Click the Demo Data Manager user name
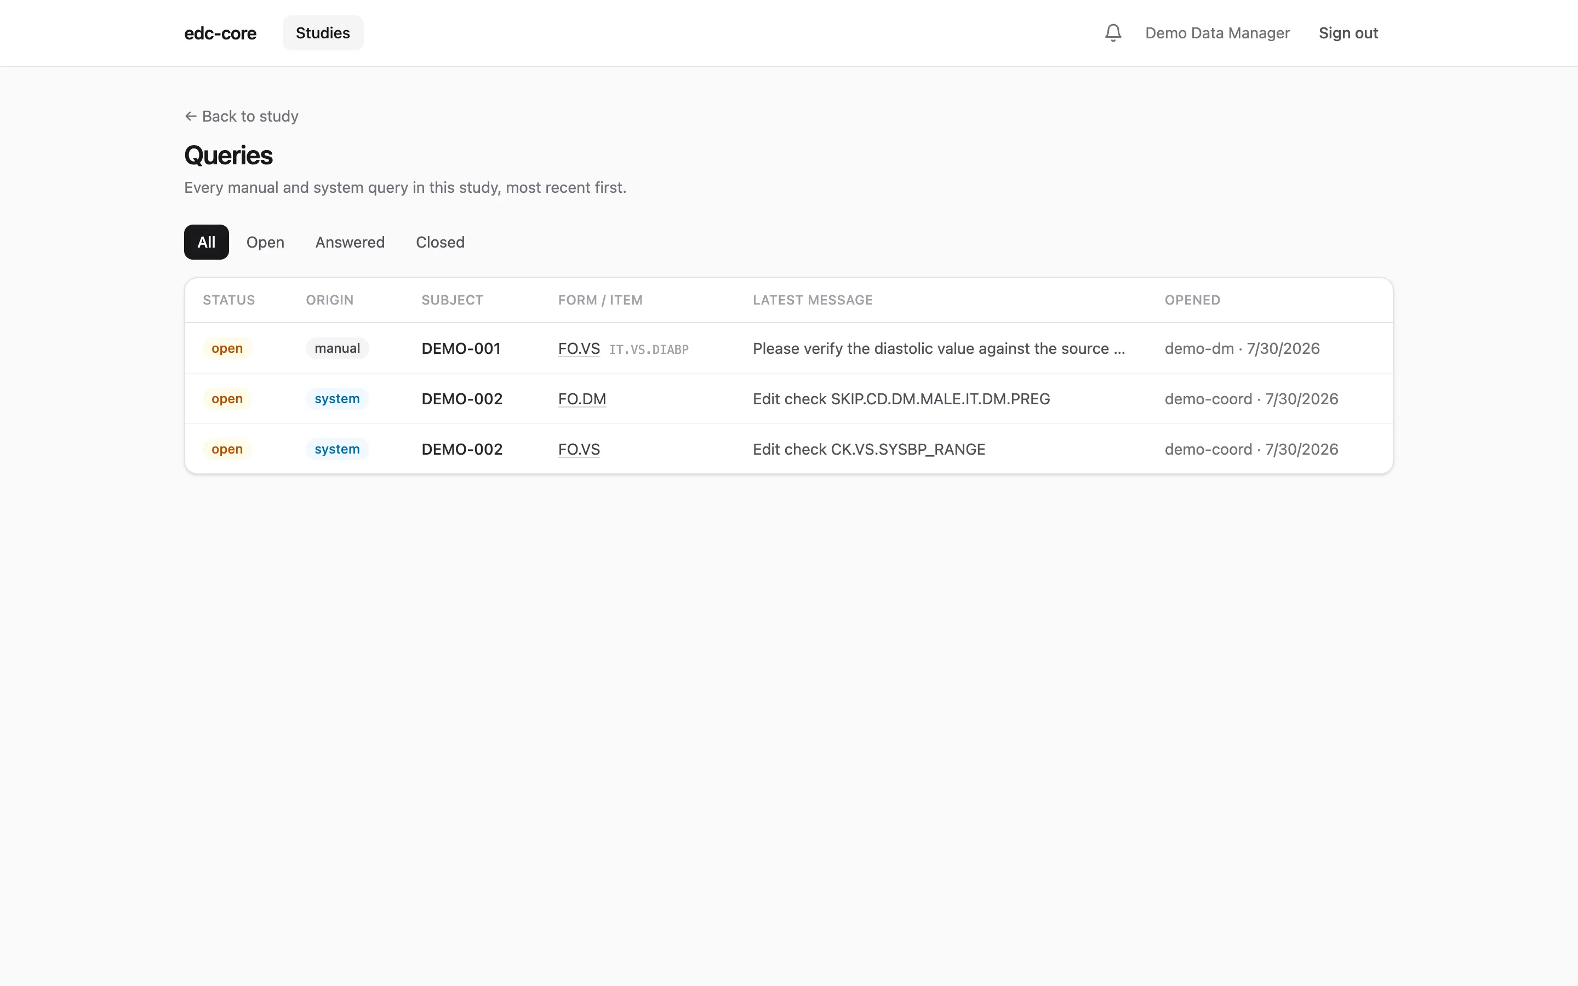The image size is (1578, 986). [x=1217, y=33]
